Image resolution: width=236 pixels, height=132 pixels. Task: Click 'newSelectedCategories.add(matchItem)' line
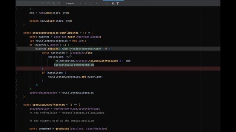tap(75, 77)
